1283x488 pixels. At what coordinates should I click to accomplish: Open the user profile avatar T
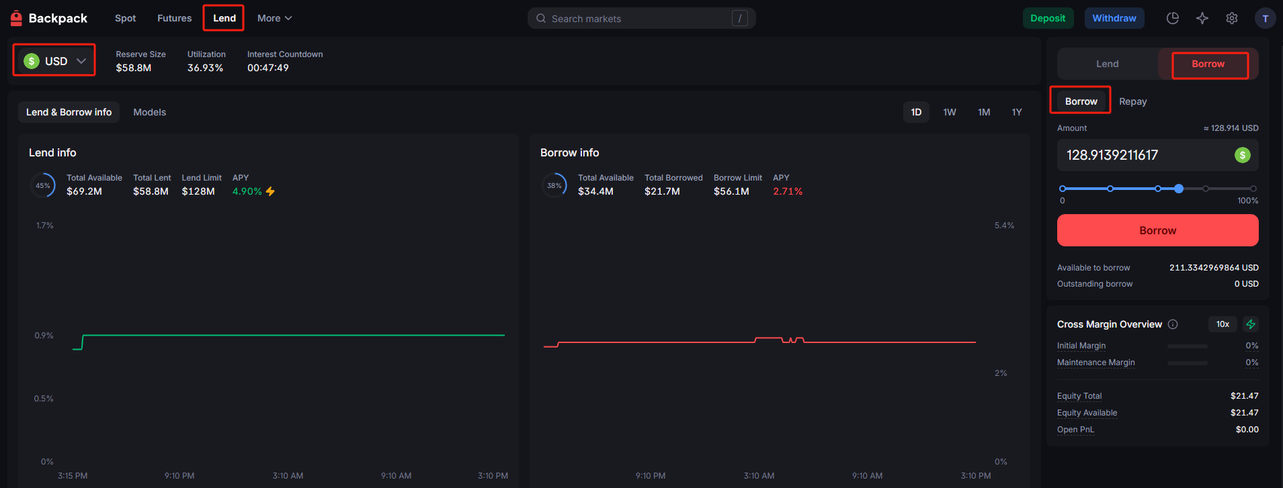(x=1265, y=18)
